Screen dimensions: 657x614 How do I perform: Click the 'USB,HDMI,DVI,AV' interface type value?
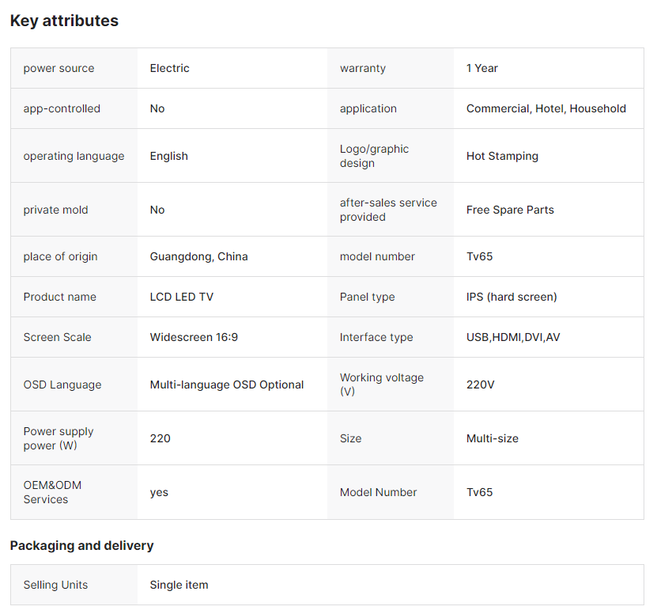tap(513, 337)
